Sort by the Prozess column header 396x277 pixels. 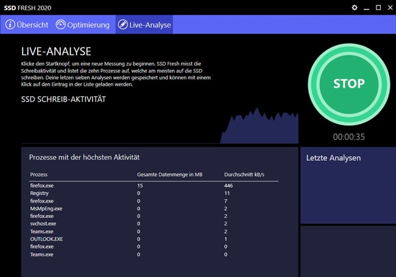coord(39,175)
